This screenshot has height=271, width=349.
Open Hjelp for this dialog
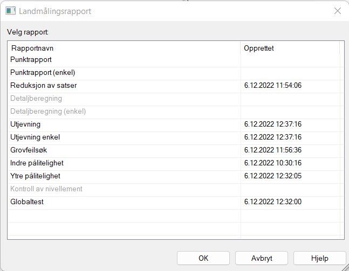319,258
